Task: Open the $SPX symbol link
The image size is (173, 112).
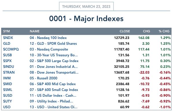Action: pyautogui.click(x=8, y=61)
